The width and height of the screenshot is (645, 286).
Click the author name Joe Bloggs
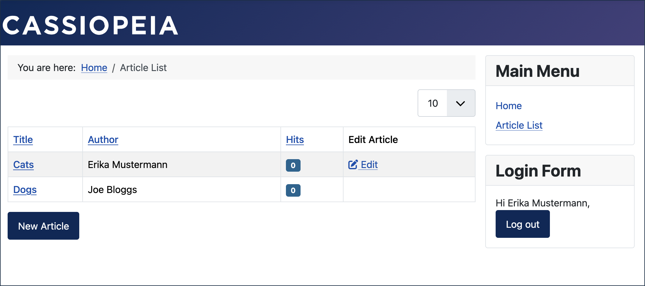112,190
